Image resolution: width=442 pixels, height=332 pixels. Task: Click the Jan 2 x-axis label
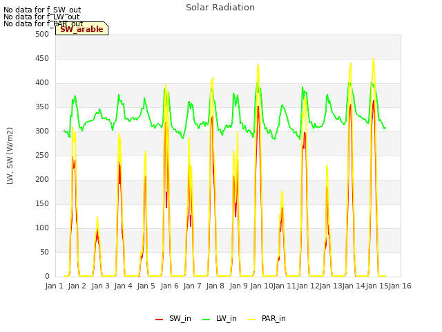[77, 286]
